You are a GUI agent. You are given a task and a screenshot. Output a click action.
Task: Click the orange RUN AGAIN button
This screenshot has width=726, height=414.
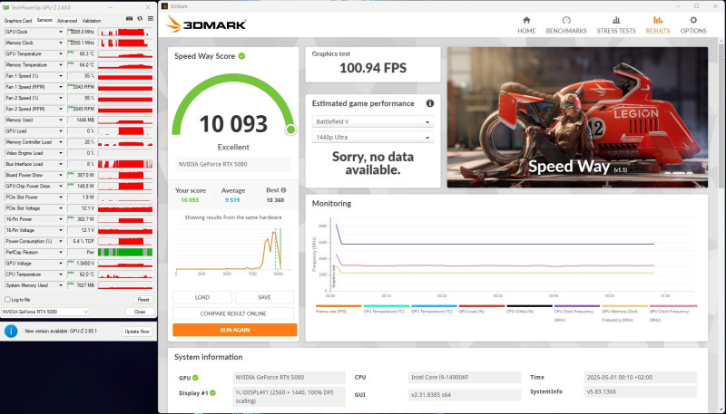pyautogui.click(x=235, y=330)
